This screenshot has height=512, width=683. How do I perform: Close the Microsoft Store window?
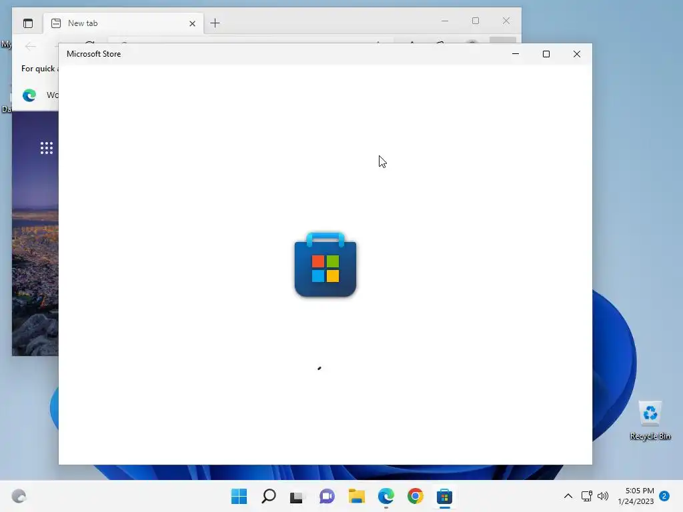[x=577, y=54]
